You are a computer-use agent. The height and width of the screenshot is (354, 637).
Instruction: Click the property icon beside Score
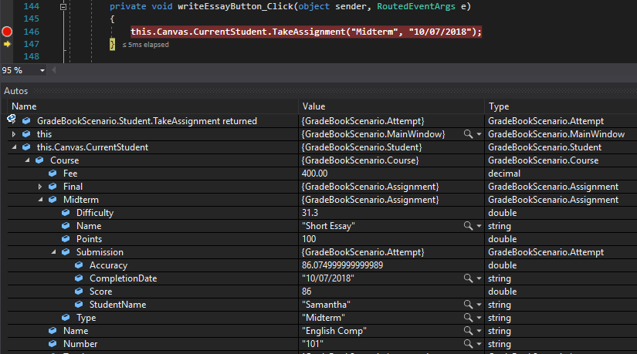click(x=79, y=292)
